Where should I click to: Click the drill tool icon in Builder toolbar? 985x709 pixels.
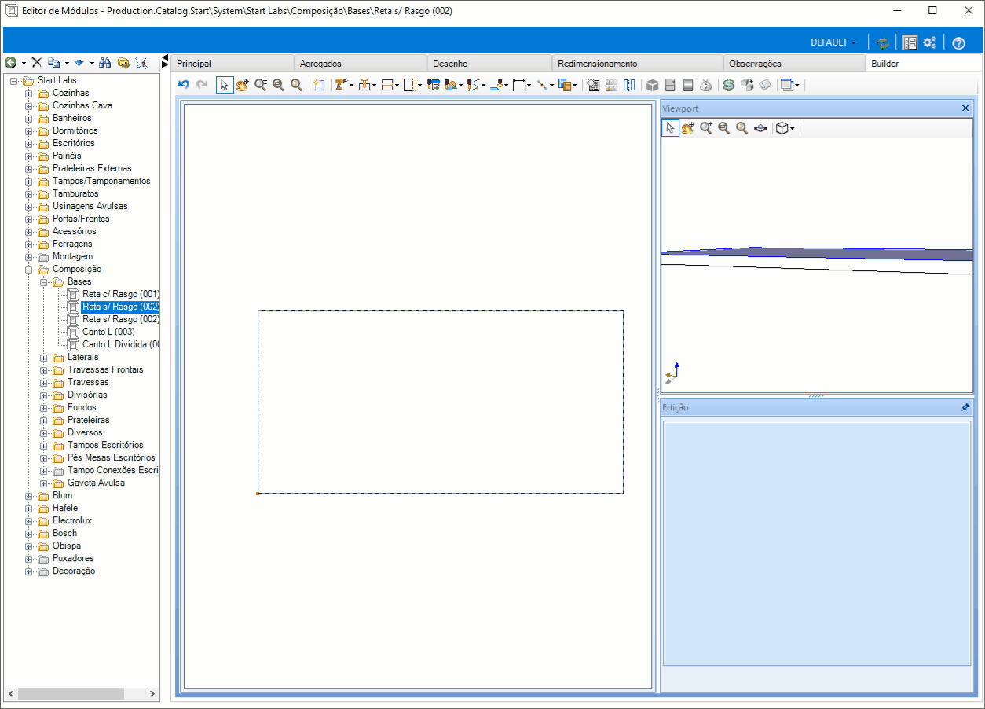340,85
